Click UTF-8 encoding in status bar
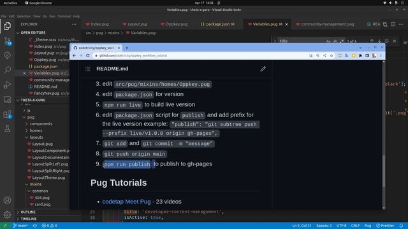Viewport: 408px width, 229px height. pyautogui.click(x=341, y=226)
